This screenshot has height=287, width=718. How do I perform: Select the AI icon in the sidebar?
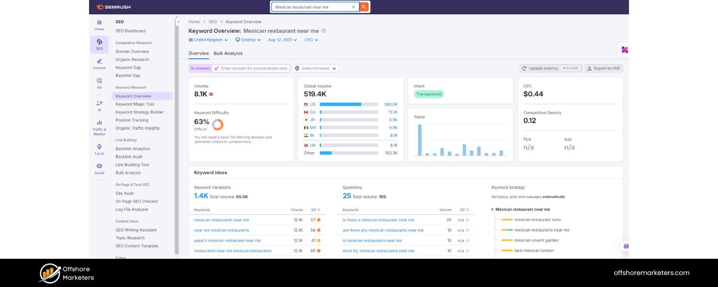coord(99,104)
